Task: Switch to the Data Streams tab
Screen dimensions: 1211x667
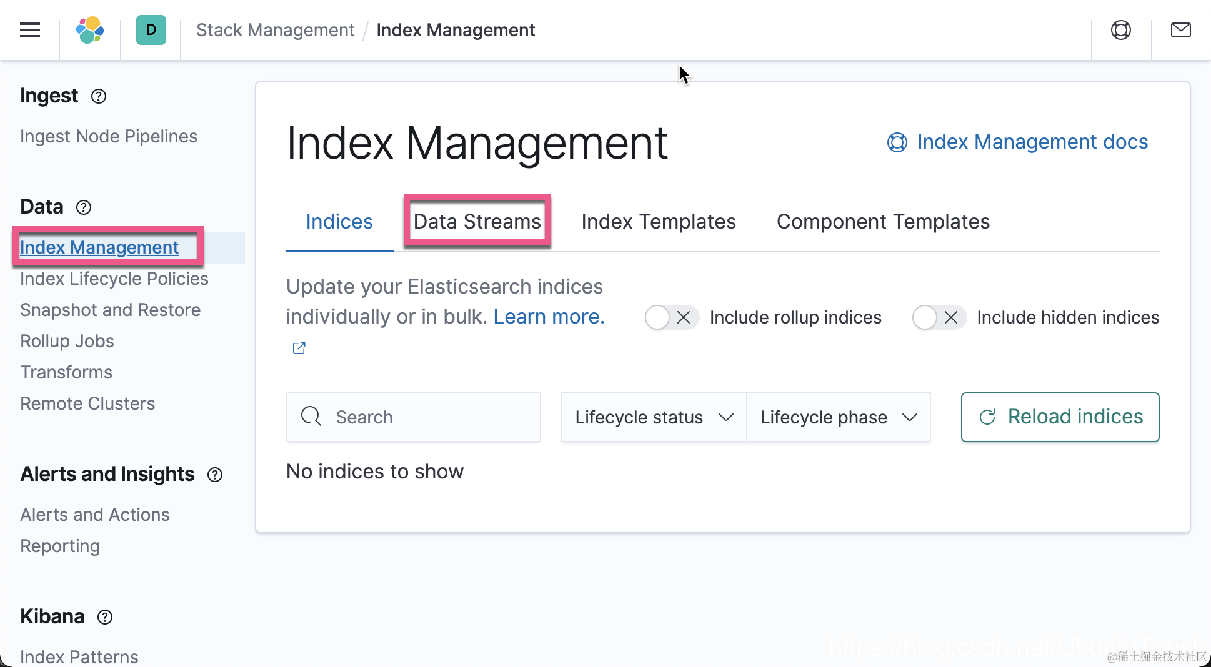Action: (477, 222)
